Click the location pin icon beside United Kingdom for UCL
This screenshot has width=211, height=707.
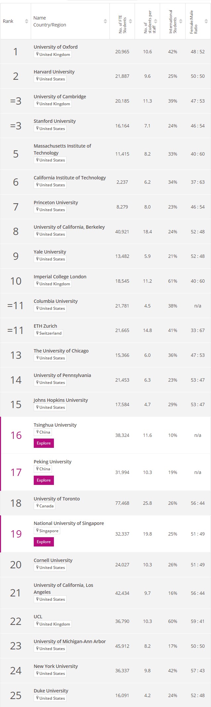click(36, 624)
